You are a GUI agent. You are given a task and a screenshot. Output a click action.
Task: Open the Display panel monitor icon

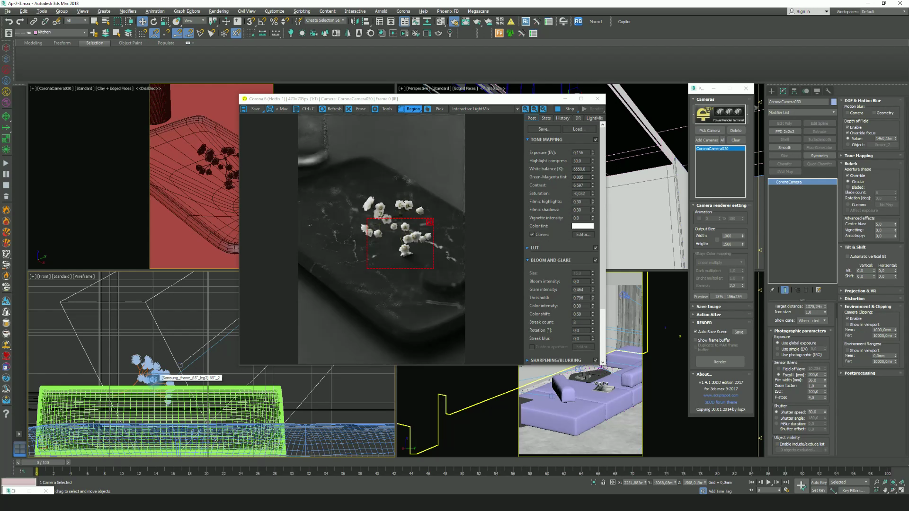pos(817,91)
